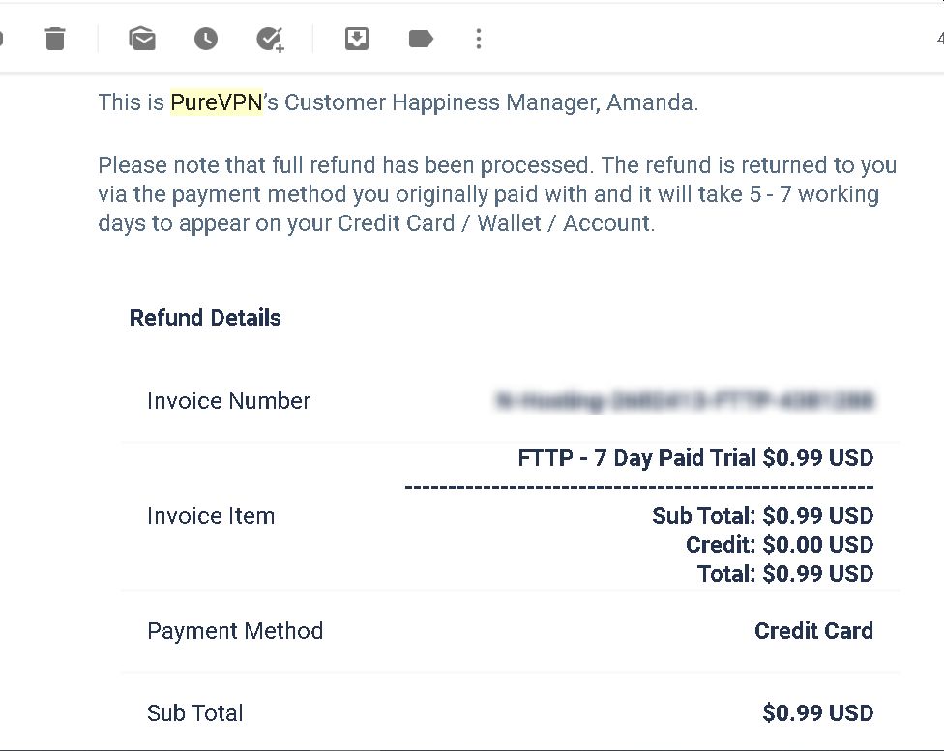Click the Credit: $0.00 USD line

tap(780, 545)
